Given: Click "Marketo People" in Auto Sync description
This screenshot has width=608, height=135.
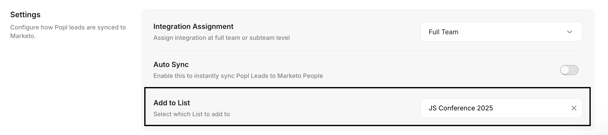Looking at the screenshot, I should click(300, 76).
